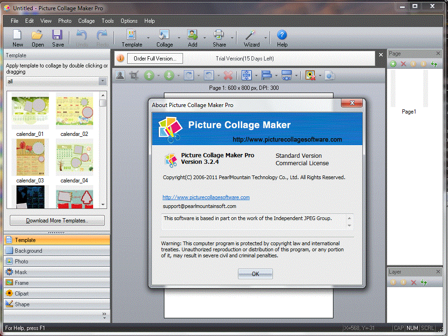Click the Collage toolbar icon
Screen dimensions: 448x336
point(164,38)
